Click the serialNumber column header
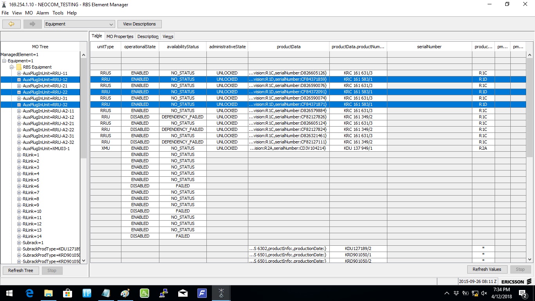Viewport: 535px width, 301px height. [429, 47]
